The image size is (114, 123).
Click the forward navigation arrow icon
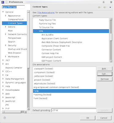coord(104,7)
